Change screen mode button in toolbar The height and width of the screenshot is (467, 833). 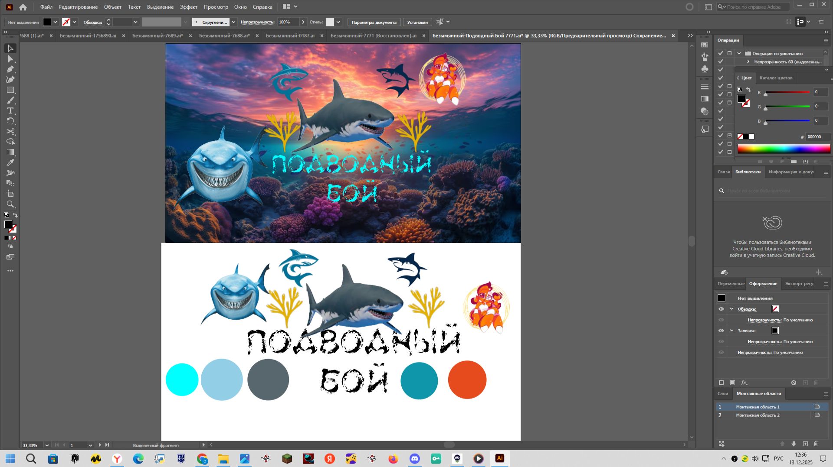10,257
